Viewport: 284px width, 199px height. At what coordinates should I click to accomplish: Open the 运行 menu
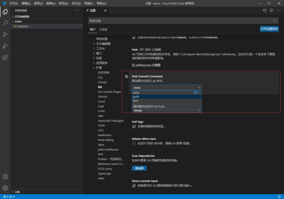(x=76, y=3)
